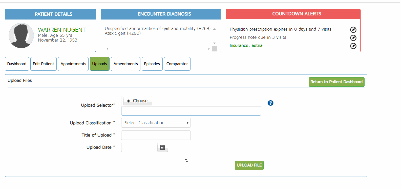Select the Comparator tab
The image size is (401, 189).
click(x=177, y=64)
